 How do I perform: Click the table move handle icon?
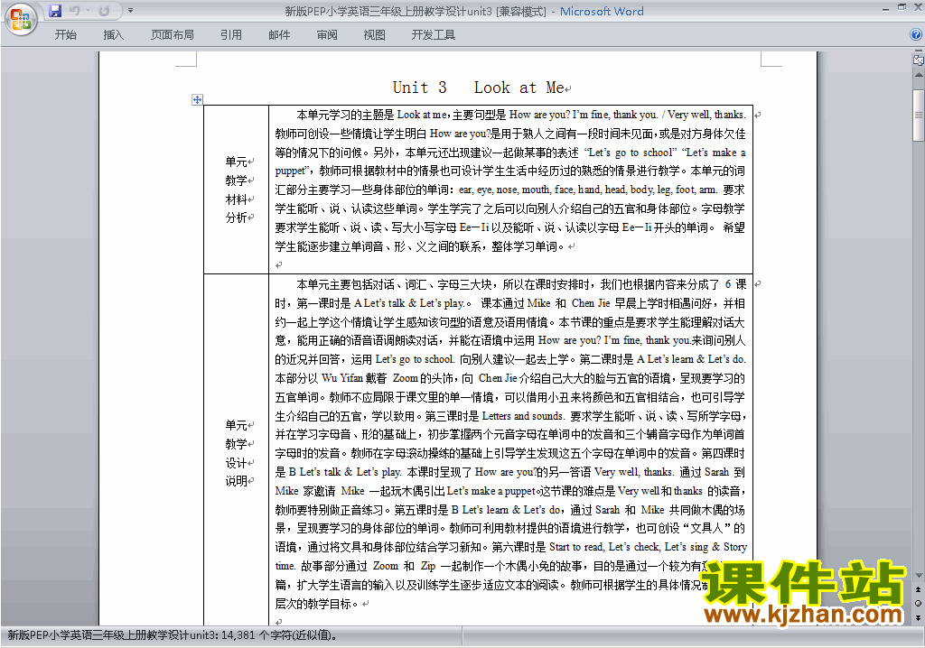pos(197,99)
